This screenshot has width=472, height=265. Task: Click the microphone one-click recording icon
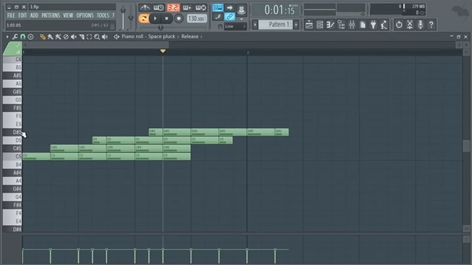click(x=420, y=25)
